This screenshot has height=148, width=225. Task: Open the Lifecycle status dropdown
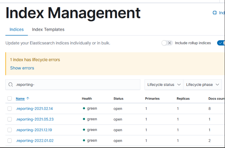(164, 85)
